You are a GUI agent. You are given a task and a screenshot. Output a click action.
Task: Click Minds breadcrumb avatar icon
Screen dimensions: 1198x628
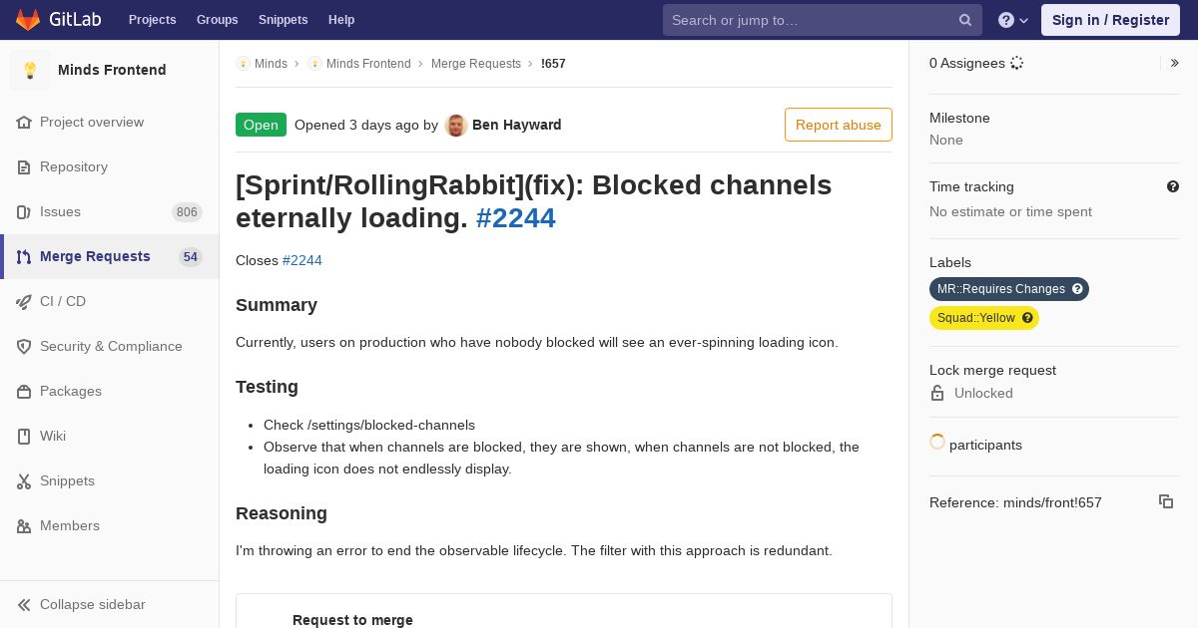coord(243,63)
